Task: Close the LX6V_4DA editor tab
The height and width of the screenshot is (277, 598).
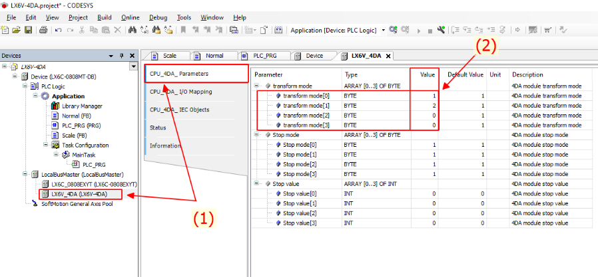Action: click(388, 56)
